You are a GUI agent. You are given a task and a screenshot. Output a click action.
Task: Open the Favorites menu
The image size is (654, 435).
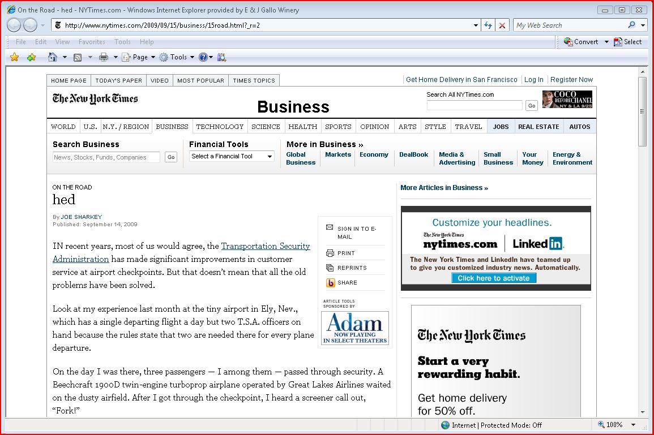[92, 42]
